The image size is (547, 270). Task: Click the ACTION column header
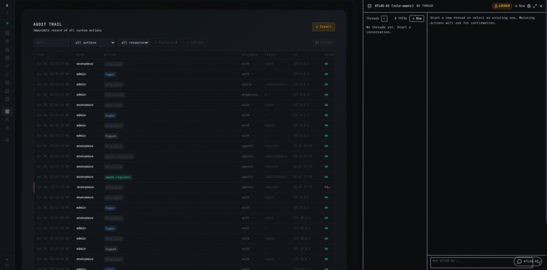point(110,55)
